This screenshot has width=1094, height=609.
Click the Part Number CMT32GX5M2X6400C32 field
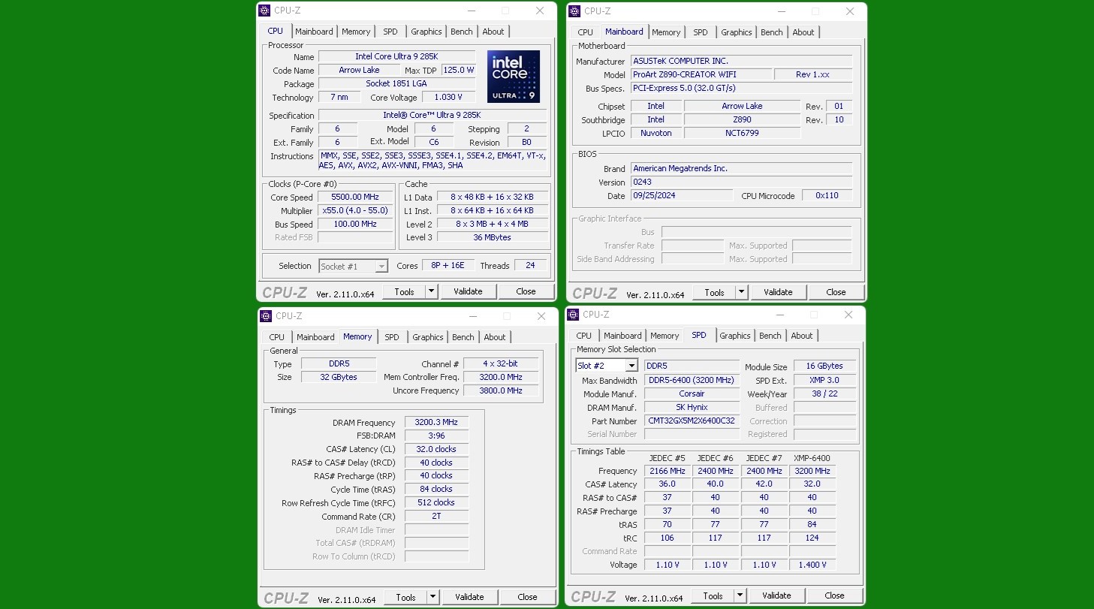[x=692, y=421]
